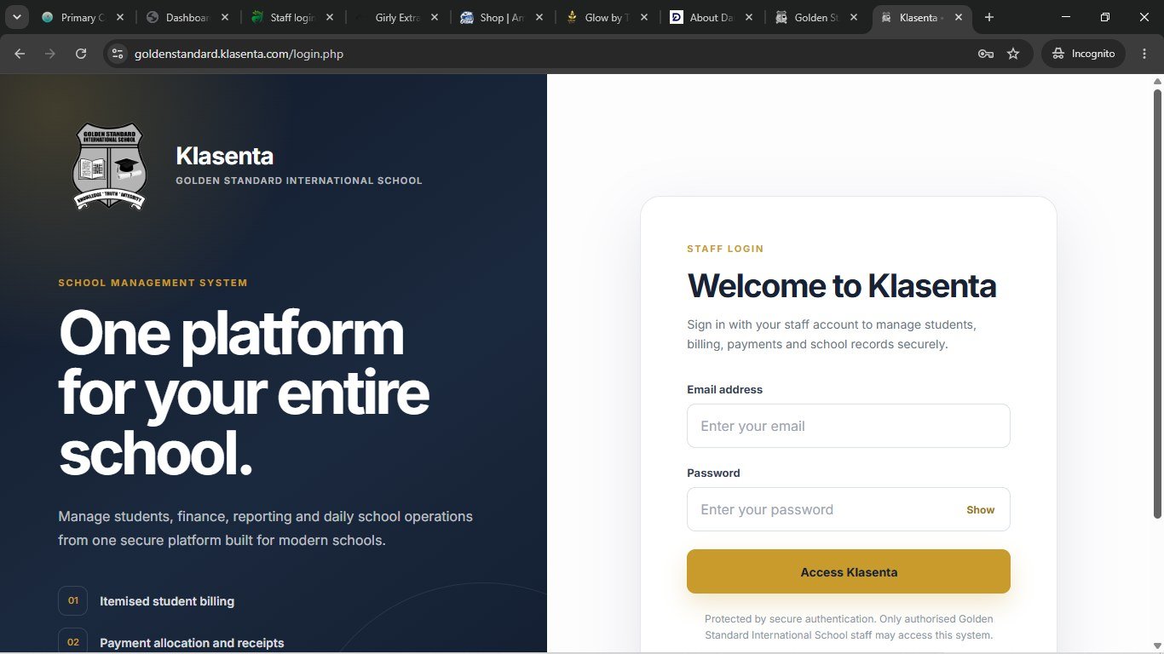Focus the Email address input field

(849, 426)
